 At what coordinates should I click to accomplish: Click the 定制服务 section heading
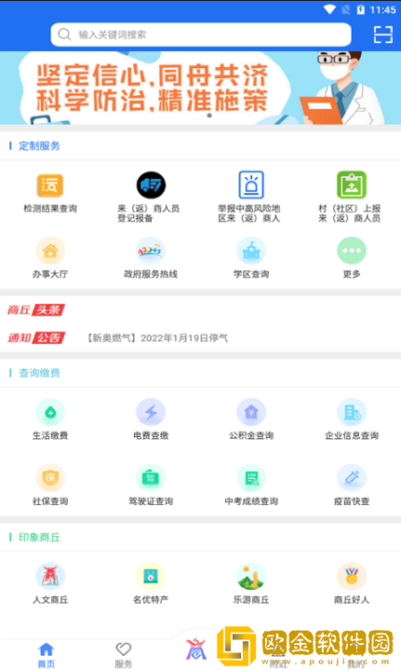pos(39,146)
